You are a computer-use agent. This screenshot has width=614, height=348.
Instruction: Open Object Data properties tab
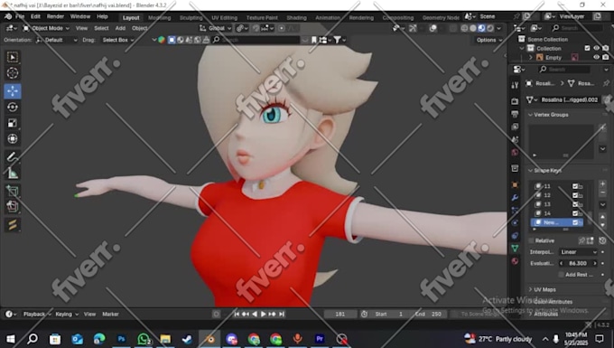click(x=515, y=248)
